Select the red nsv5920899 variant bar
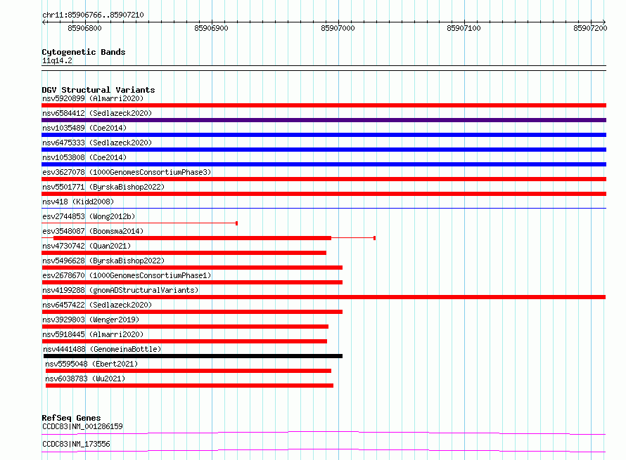The image size is (626, 460). point(324,105)
